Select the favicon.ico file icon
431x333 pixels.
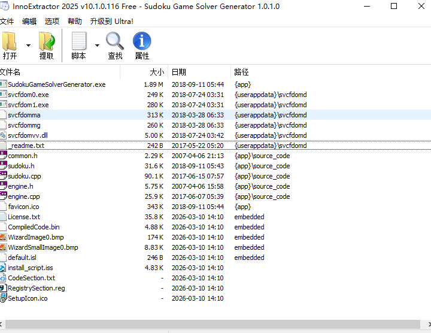tap(3, 207)
